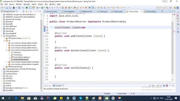Click the error marker on line 8

coord(44,27)
